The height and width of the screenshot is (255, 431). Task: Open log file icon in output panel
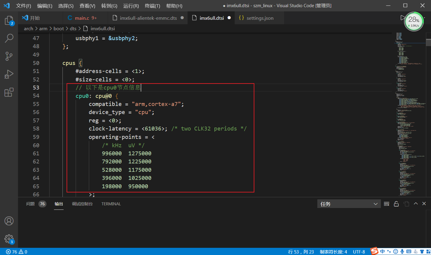pyautogui.click(x=406, y=204)
